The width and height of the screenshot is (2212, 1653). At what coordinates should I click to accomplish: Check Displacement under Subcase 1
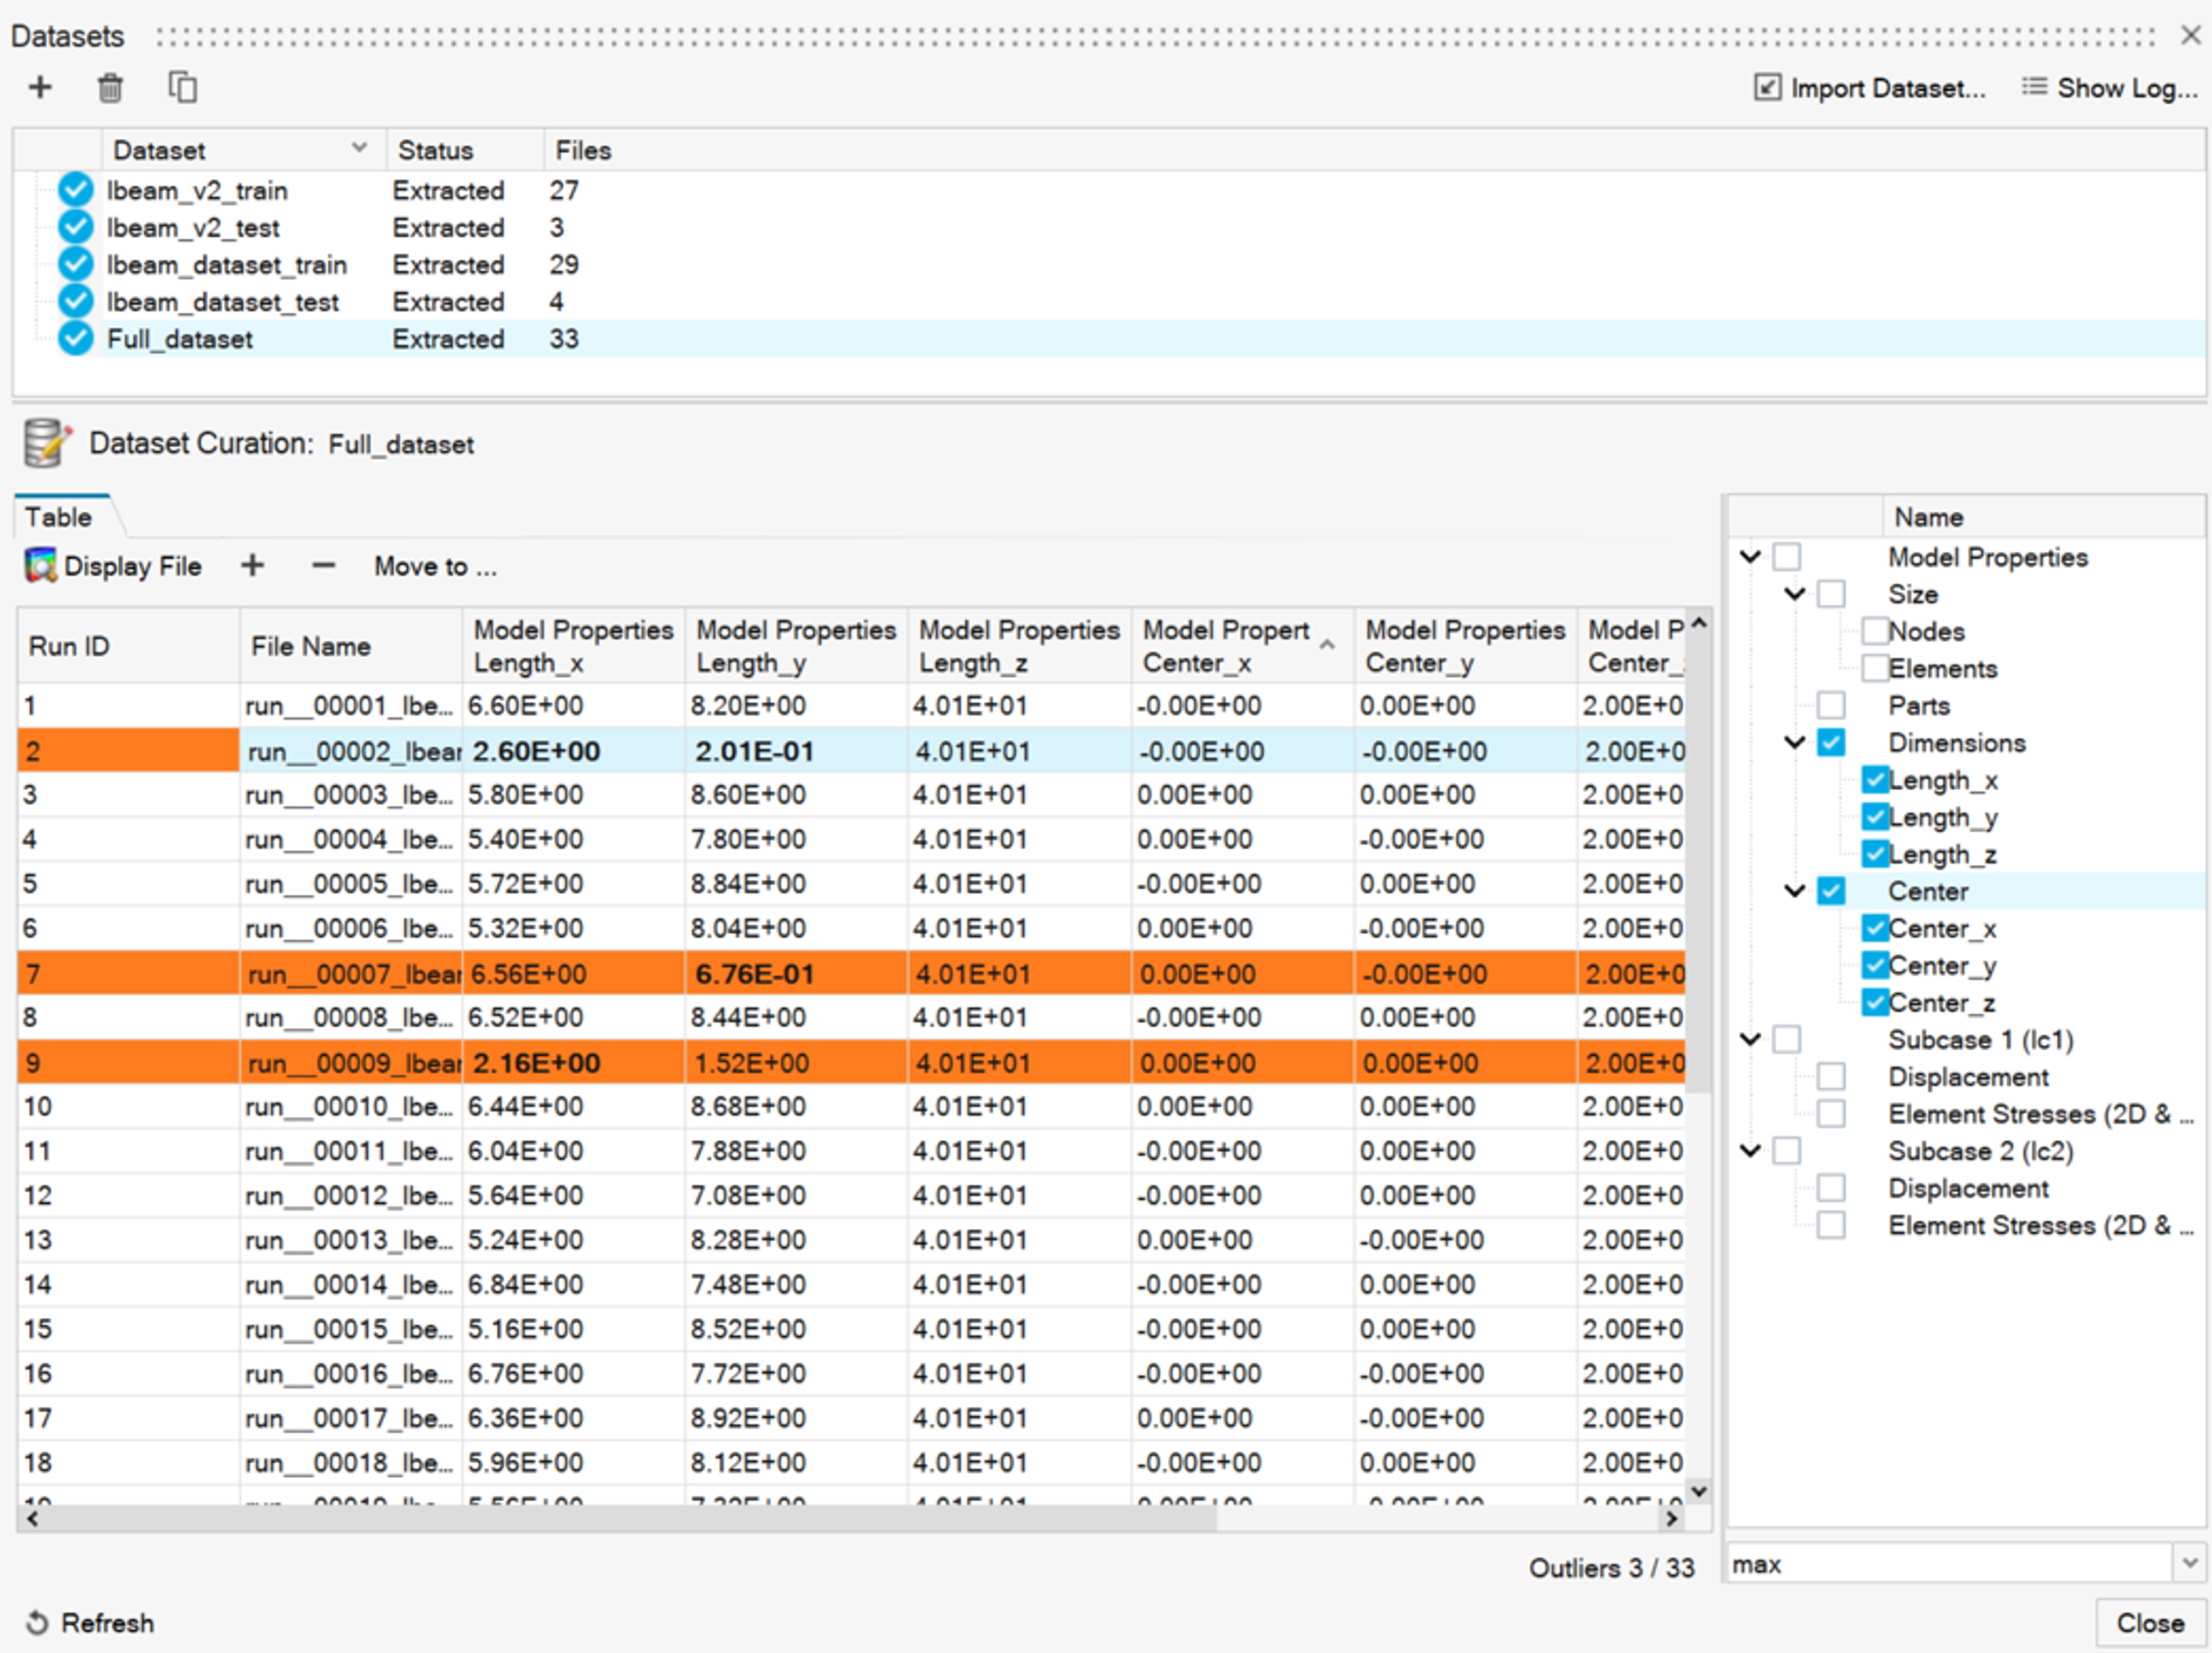pos(1831,1077)
